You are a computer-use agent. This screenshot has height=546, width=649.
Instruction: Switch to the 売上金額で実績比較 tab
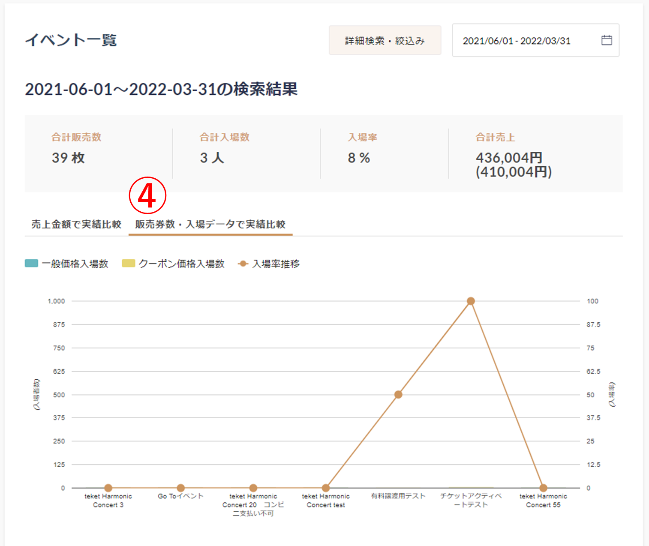pos(75,224)
